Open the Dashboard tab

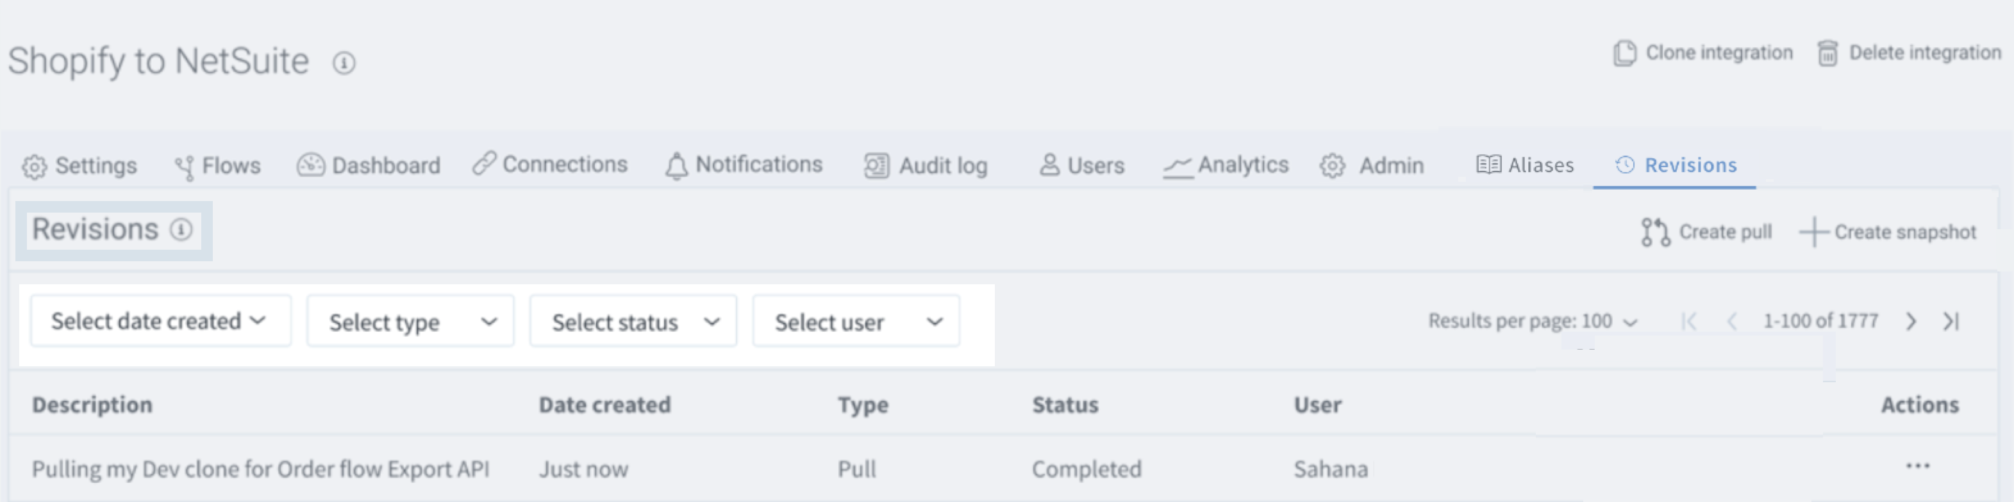(368, 165)
